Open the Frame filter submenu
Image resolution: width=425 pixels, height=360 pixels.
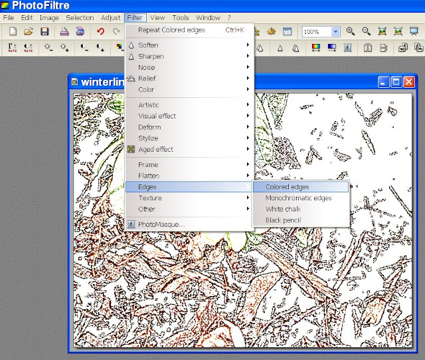pyautogui.click(x=189, y=164)
